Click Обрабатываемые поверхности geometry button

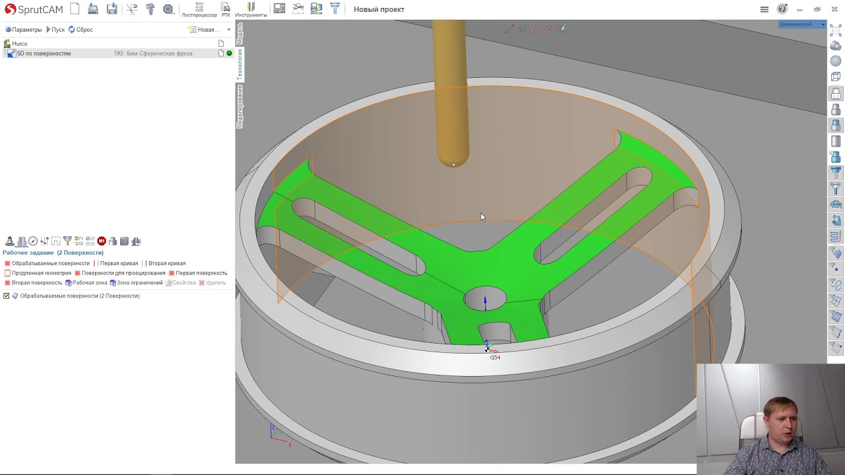[x=47, y=263]
